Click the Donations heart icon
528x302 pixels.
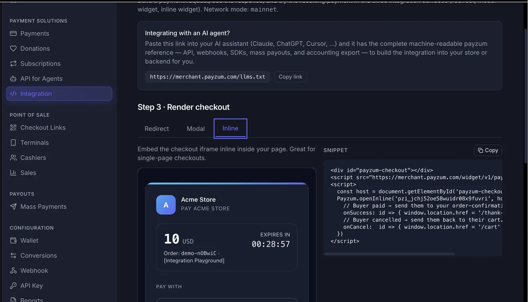(x=13, y=48)
